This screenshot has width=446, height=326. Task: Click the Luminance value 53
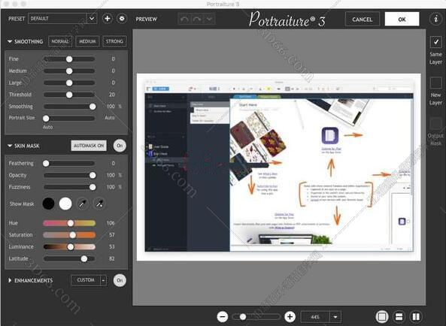point(112,247)
